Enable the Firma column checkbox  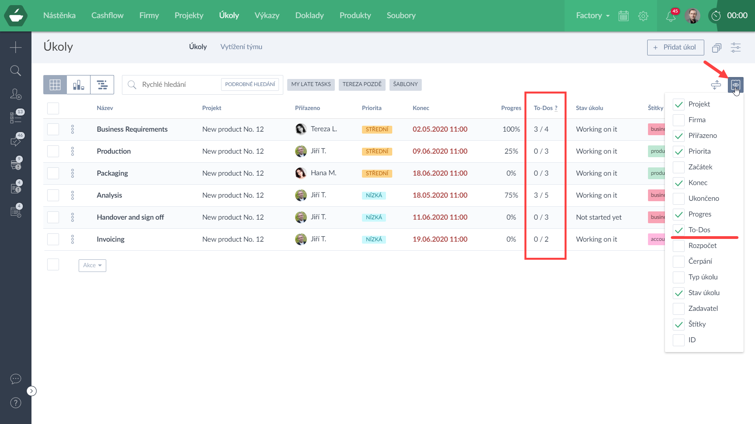tap(679, 120)
